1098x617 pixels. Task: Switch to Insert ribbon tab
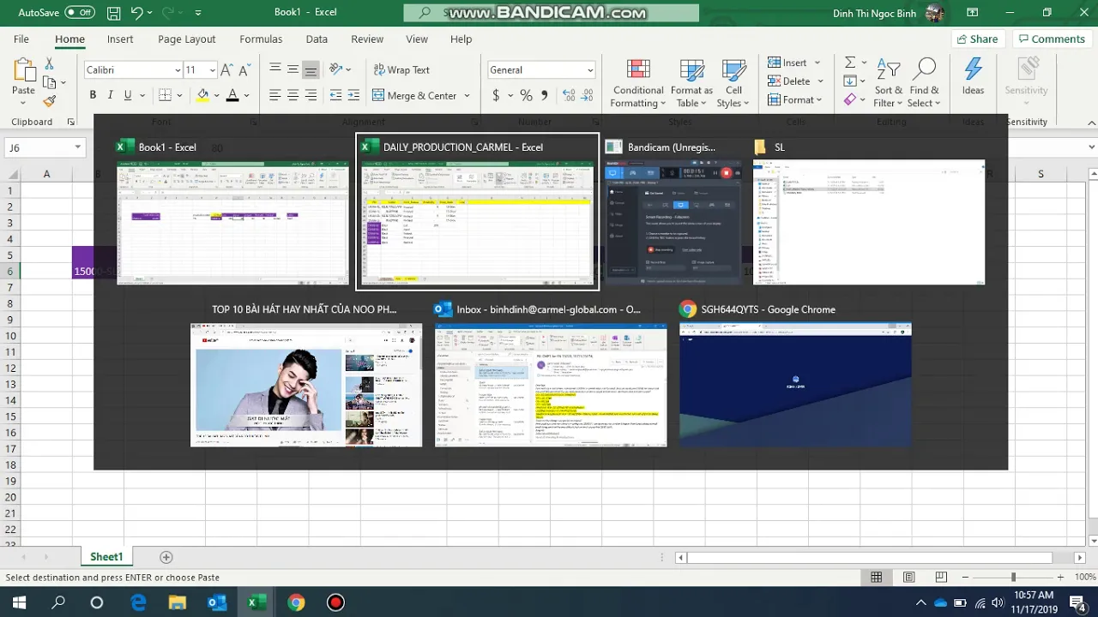click(x=120, y=39)
